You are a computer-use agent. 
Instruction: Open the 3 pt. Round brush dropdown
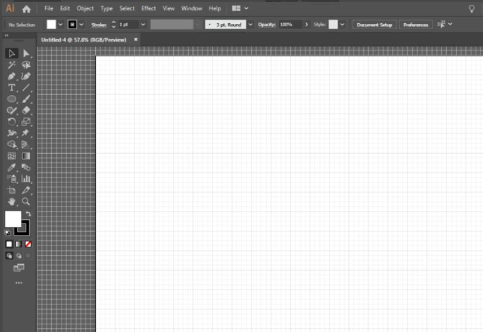250,24
